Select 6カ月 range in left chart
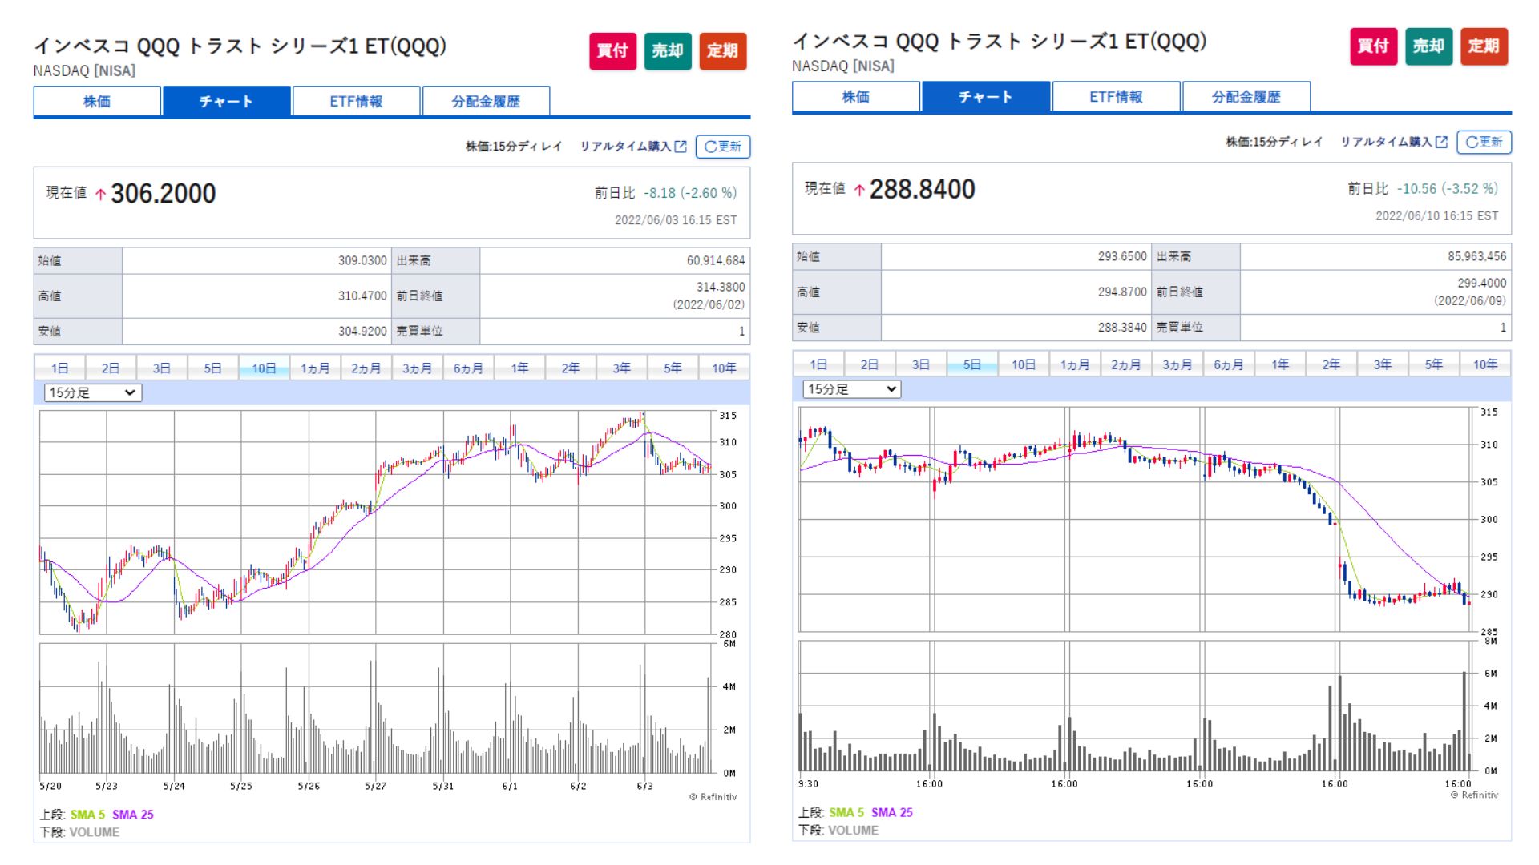This screenshot has width=1539, height=865. tap(468, 368)
